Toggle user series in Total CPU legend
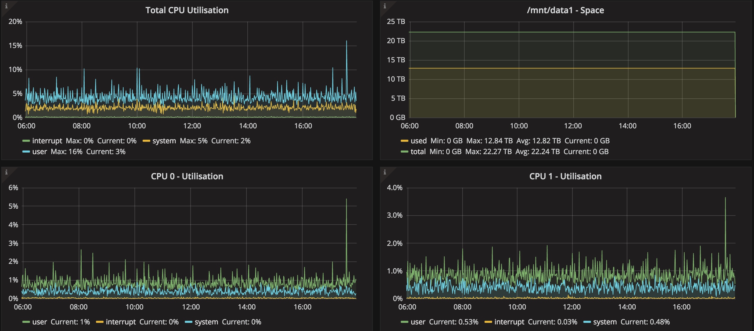Image resolution: width=754 pixels, height=331 pixels. pos(39,152)
